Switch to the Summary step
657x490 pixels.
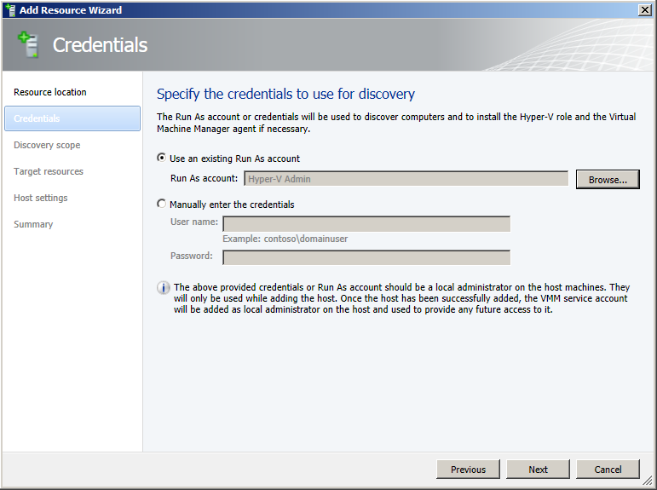[x=33, y=224]
